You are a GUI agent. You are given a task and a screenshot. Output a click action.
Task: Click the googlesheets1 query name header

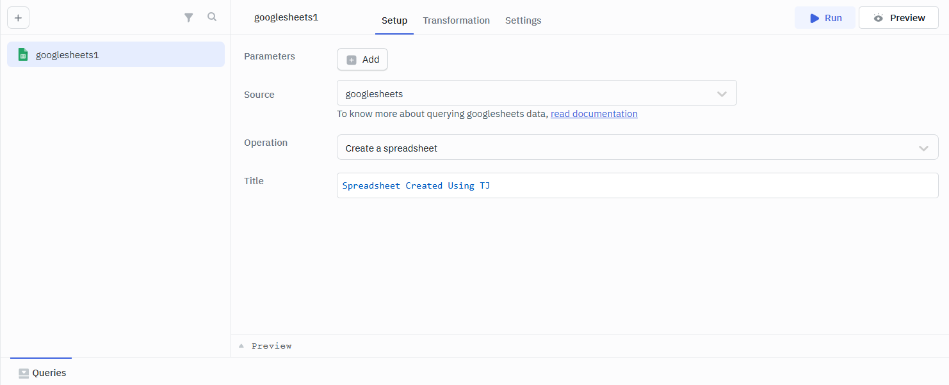pyautogui.click(x=286, y=17)
